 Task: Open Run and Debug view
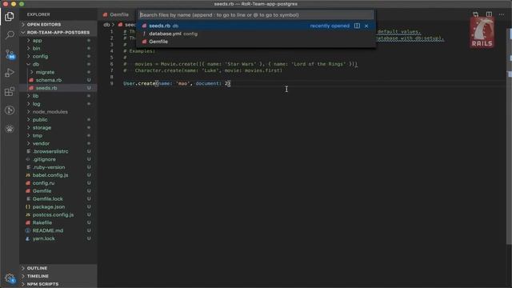point(10,73)
